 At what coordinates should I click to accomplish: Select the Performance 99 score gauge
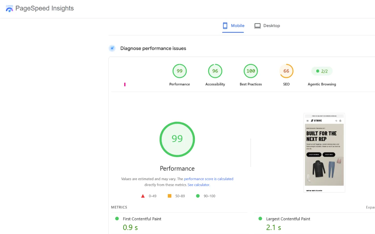point(180,71)
